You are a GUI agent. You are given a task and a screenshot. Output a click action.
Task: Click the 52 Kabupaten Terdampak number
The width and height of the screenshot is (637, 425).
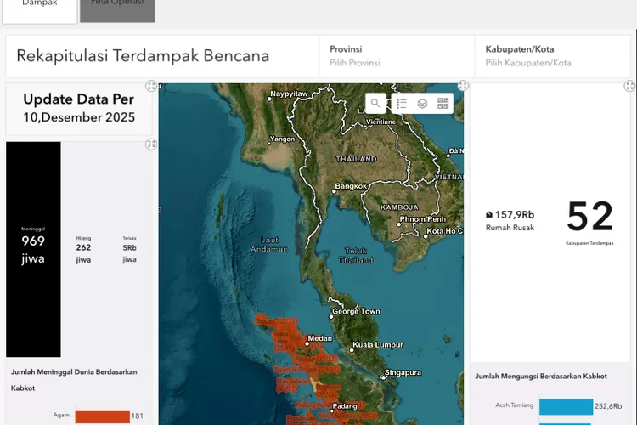pos(590,216)
